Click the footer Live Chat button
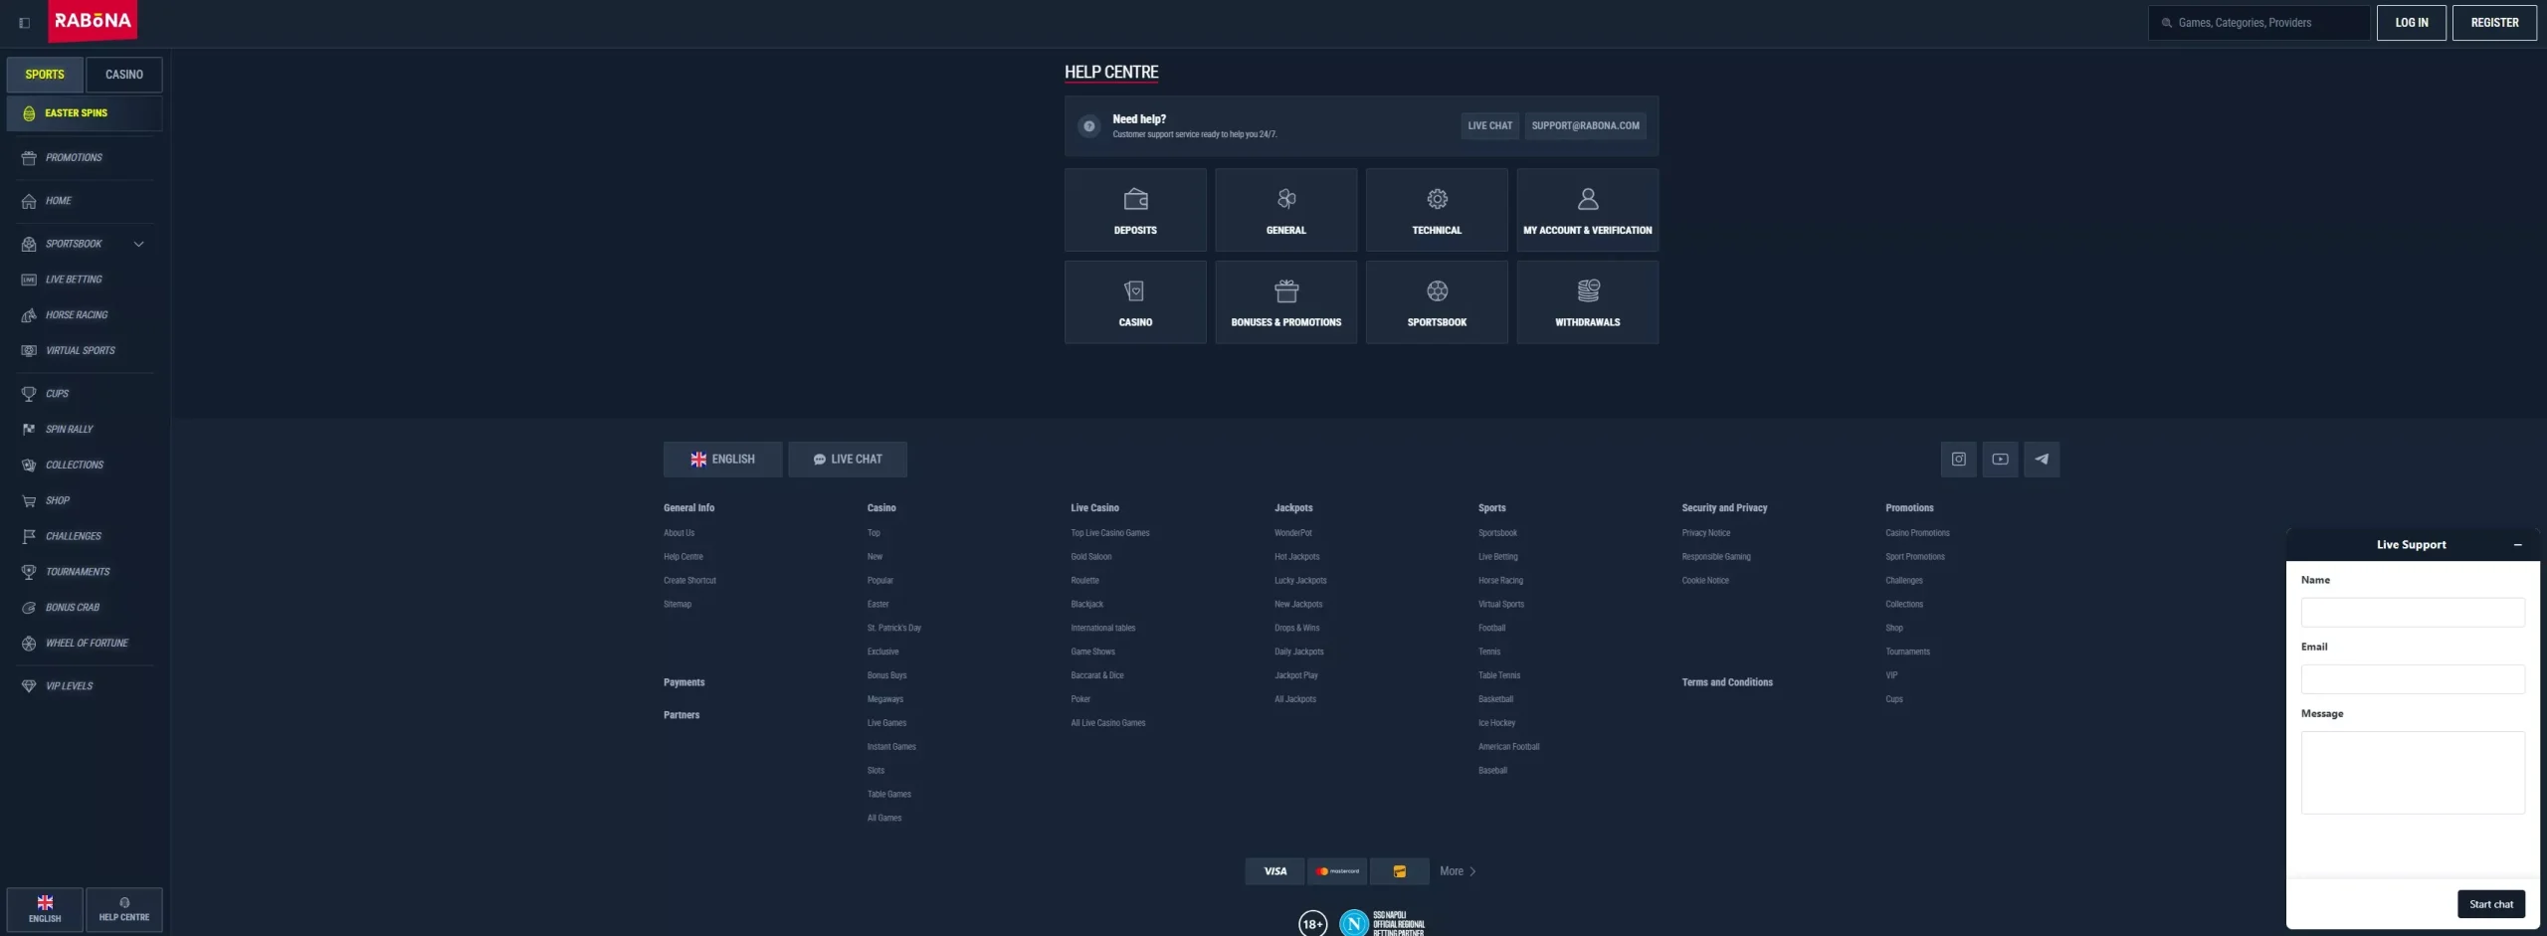 (848, 460)
